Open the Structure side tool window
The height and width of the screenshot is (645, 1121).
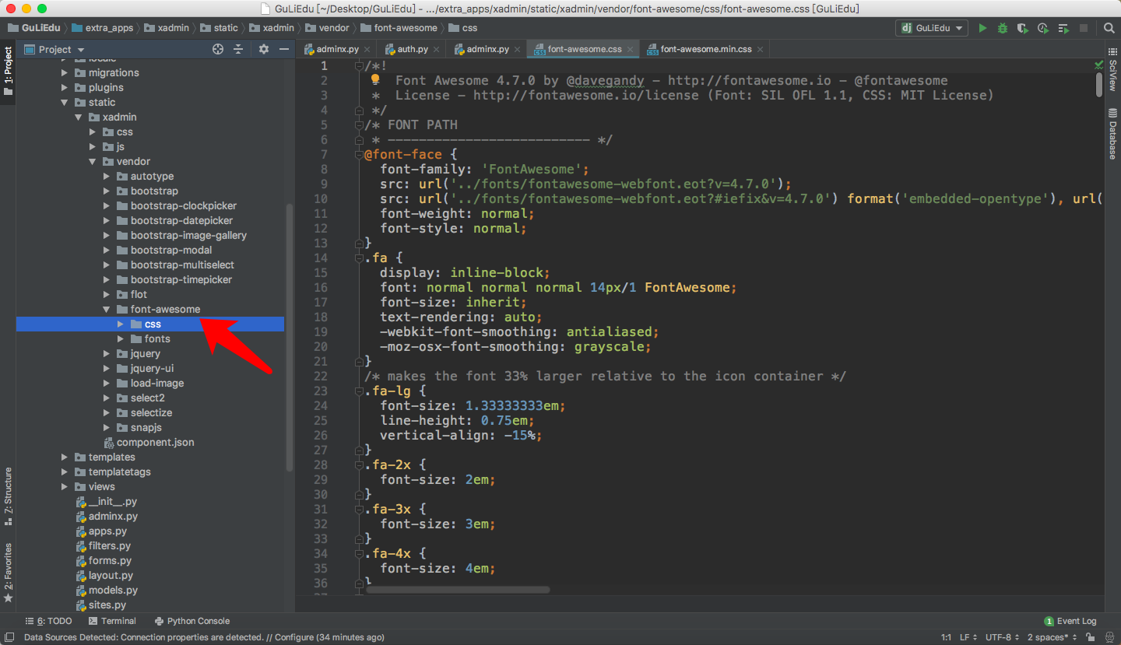click(8, 496)
